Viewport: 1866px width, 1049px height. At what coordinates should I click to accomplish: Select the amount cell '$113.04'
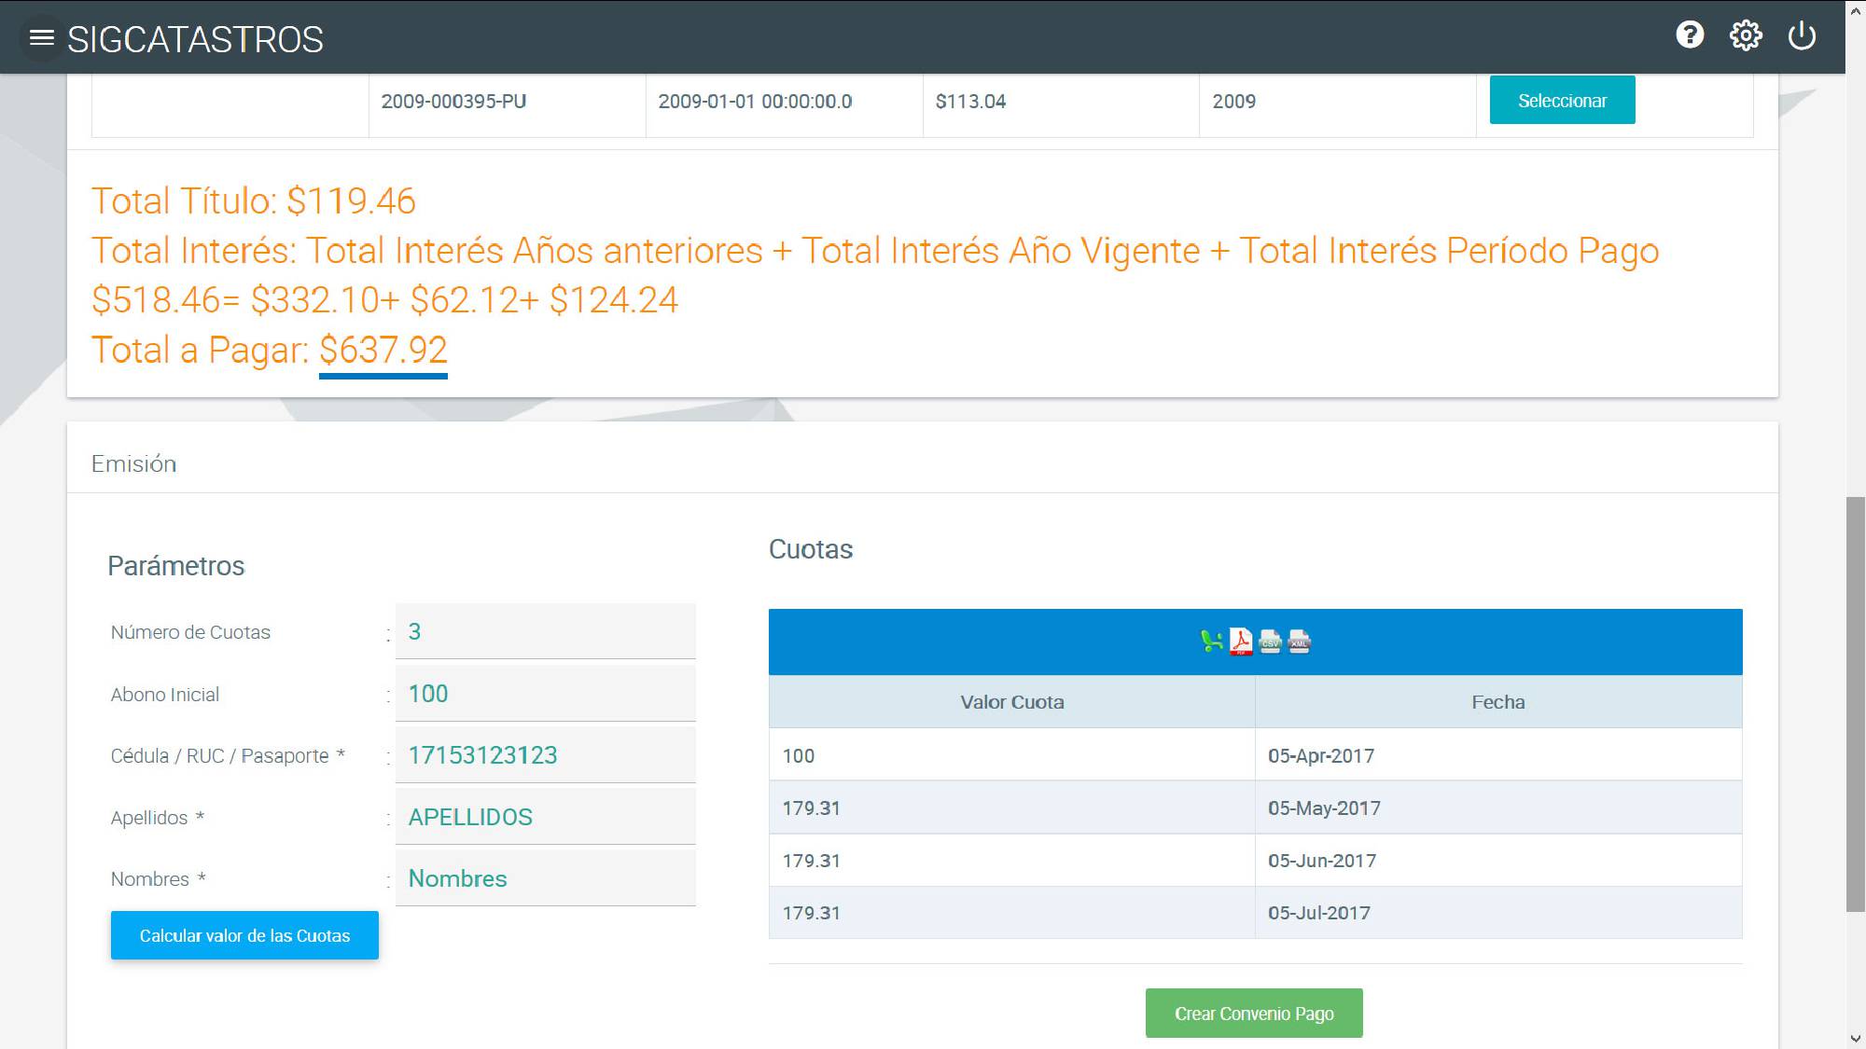(1061, 102)
